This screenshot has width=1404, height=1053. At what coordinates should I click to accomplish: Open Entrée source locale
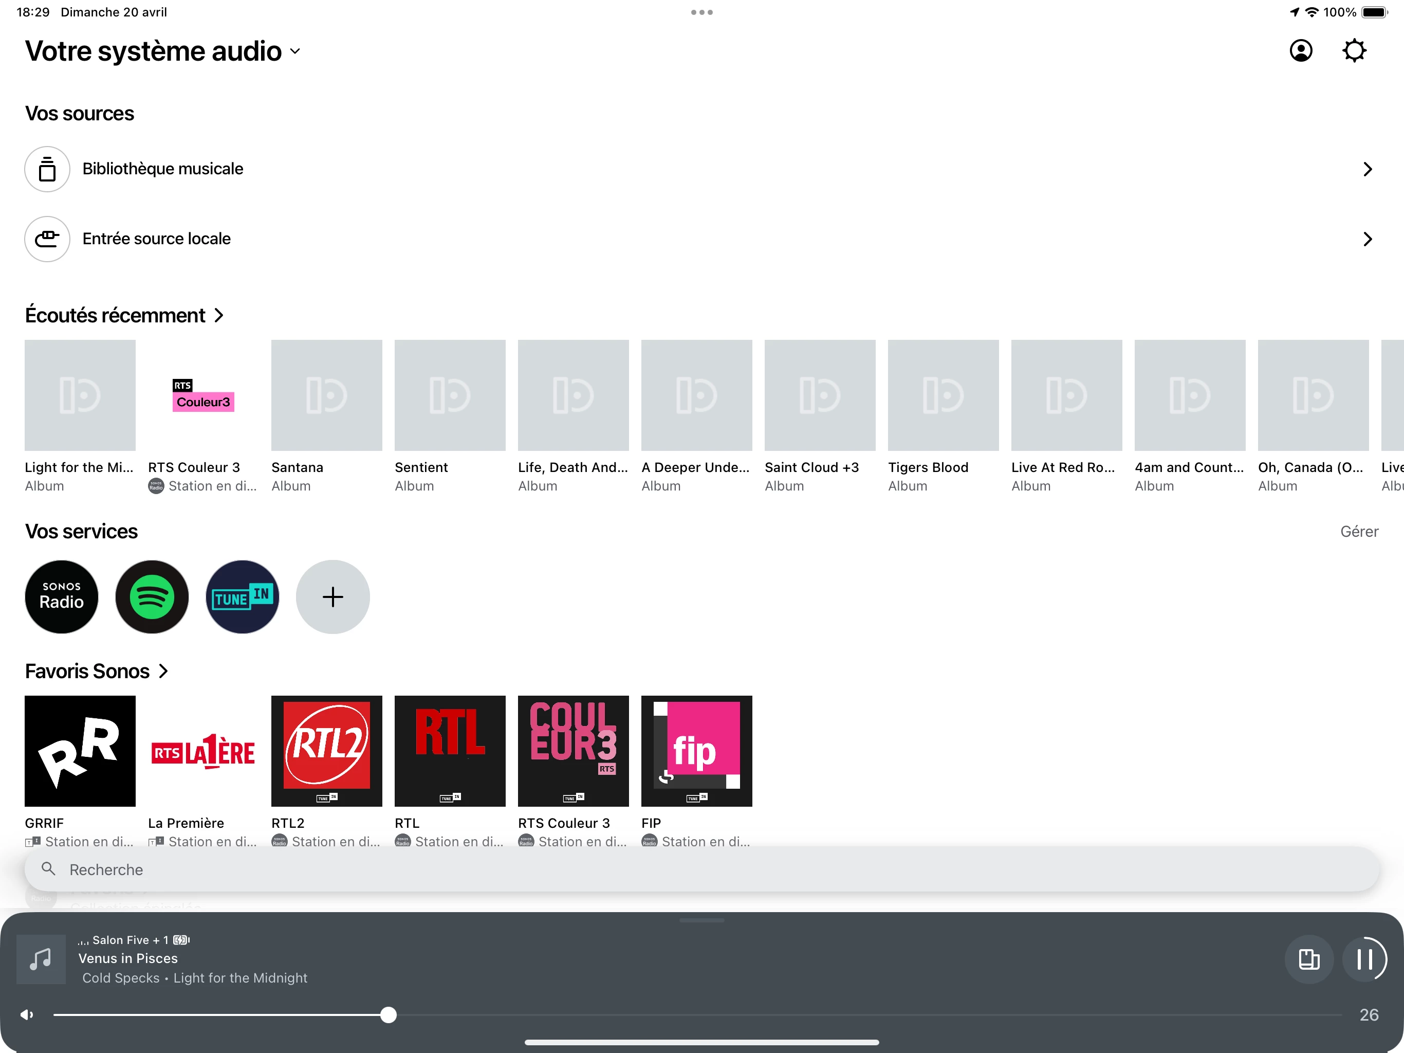click(x=702, y=239)
